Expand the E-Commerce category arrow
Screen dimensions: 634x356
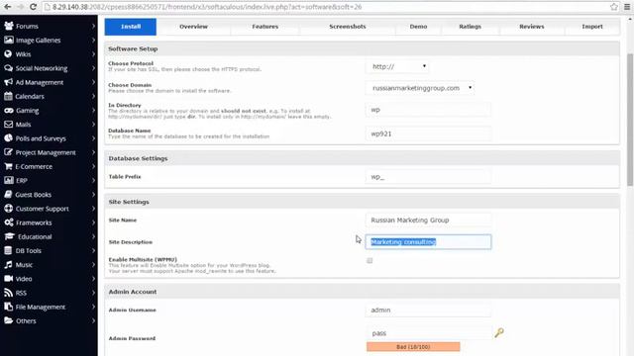(x=93, y=166)
